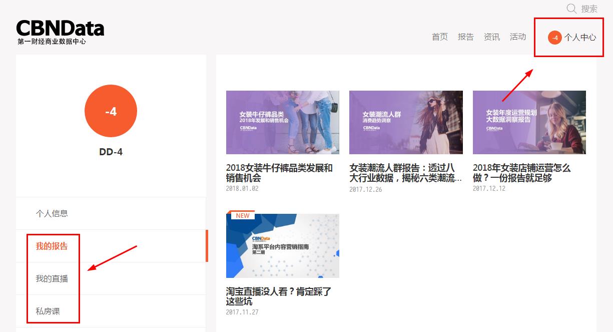Click the small '-4' avatar next to 个人中心

pyautogui.click(x=554, y=38)
